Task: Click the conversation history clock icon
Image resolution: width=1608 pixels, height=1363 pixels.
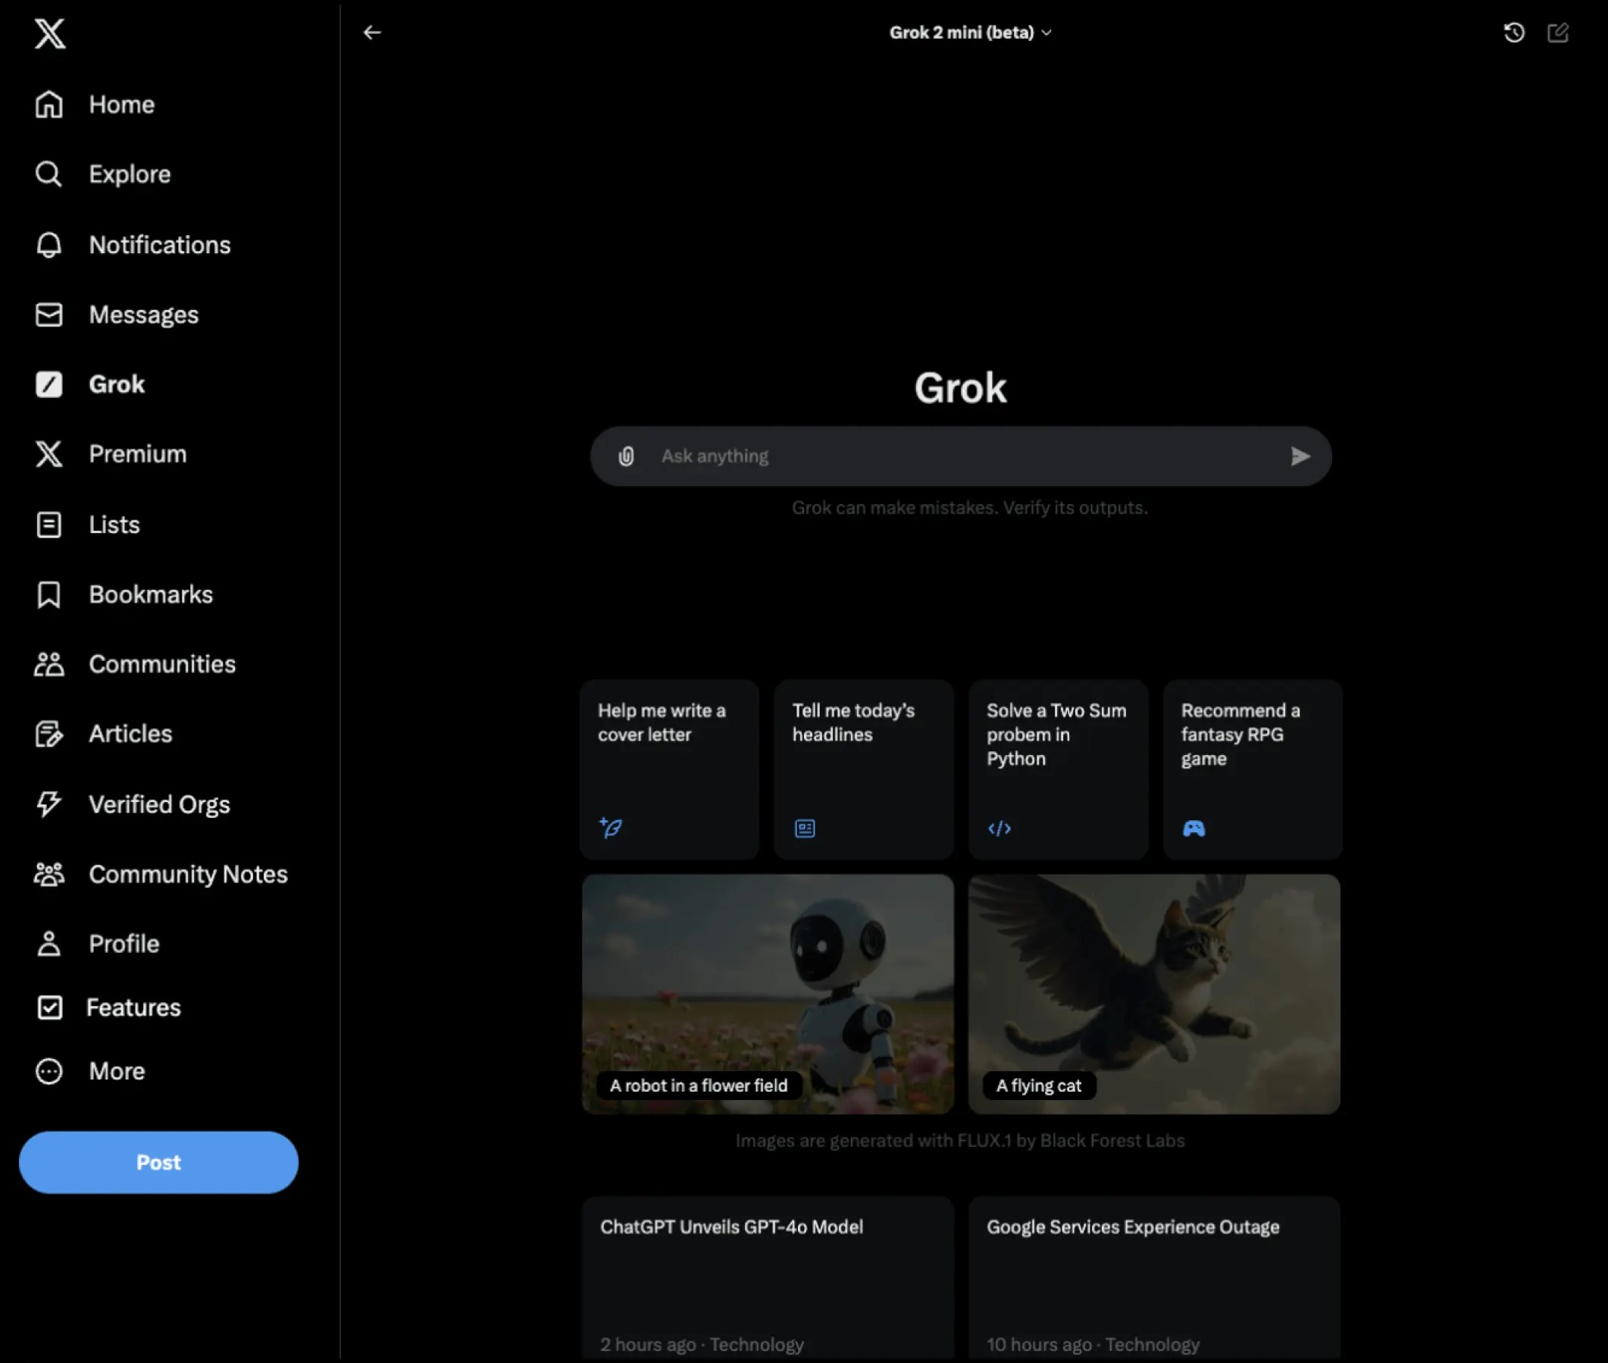Action: [1515, 31]
